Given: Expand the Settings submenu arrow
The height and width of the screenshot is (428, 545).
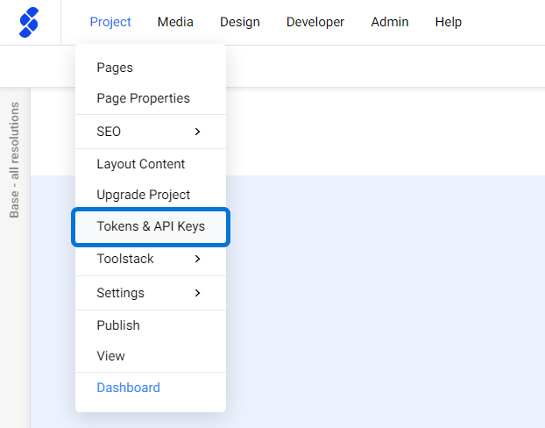Looking at the screenshot, I should point(197,293).
